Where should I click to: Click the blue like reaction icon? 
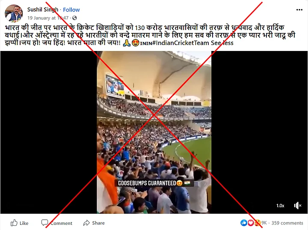244,223
